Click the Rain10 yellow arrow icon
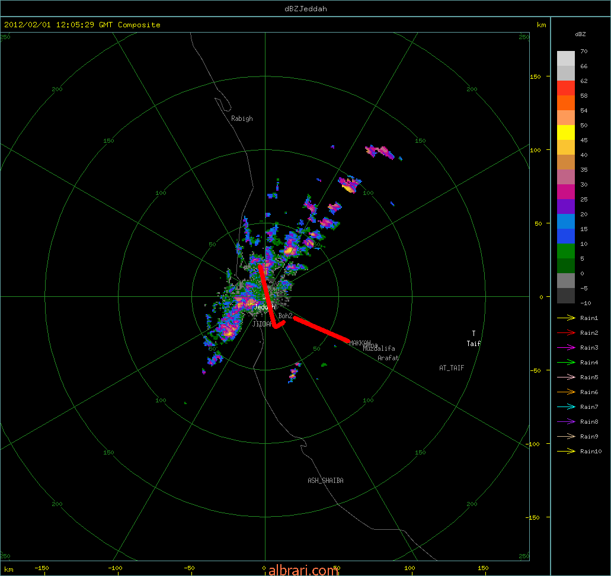 click(566, 452)
